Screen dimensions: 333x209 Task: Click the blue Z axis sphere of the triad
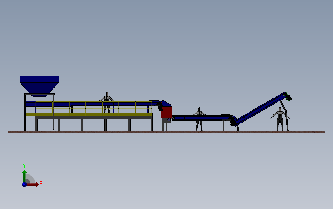(x=25, y=184)
